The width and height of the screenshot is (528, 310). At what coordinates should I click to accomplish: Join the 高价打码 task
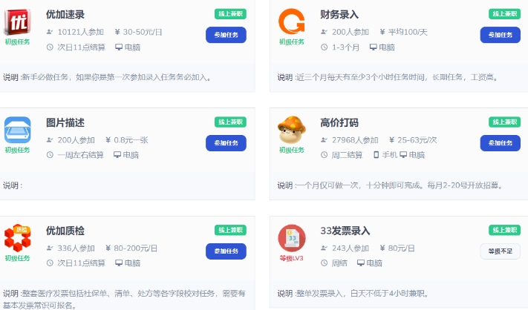500,143
